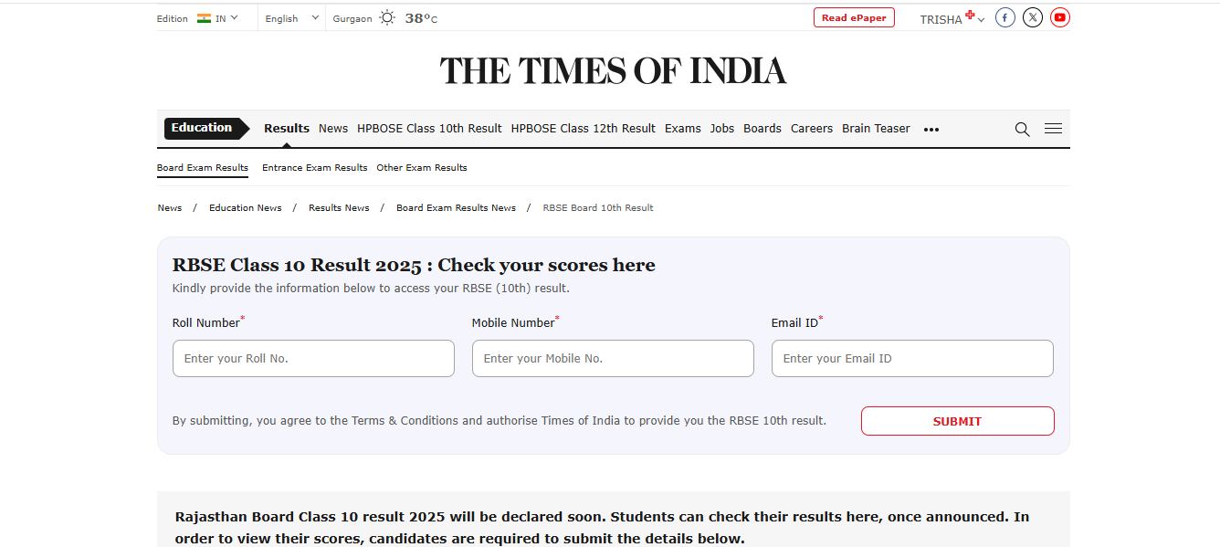This screenshot has height=547, width=1220.
Task: Open the English language dropdown
Action: tap(291, 18)
